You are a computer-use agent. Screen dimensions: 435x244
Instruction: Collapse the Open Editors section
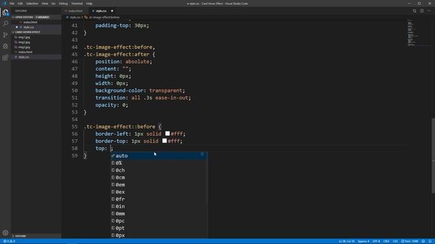click(x=36, y=17)
